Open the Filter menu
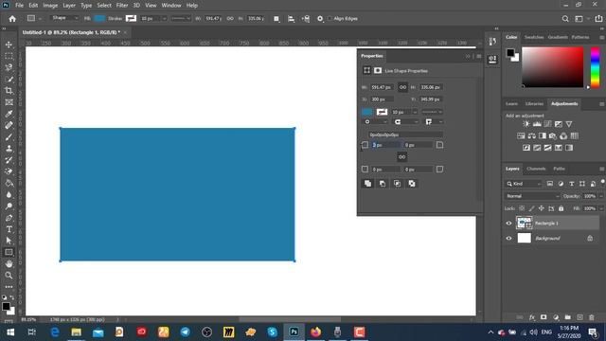 click(122, 6)
